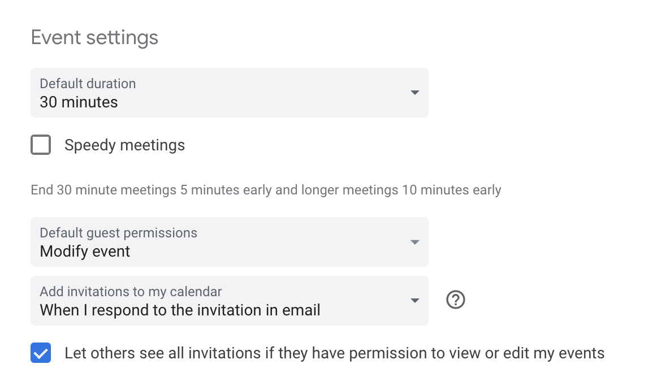Expand Add invitations to my calendar arrow
Screen dimensions: 657x390
[414, 301]
